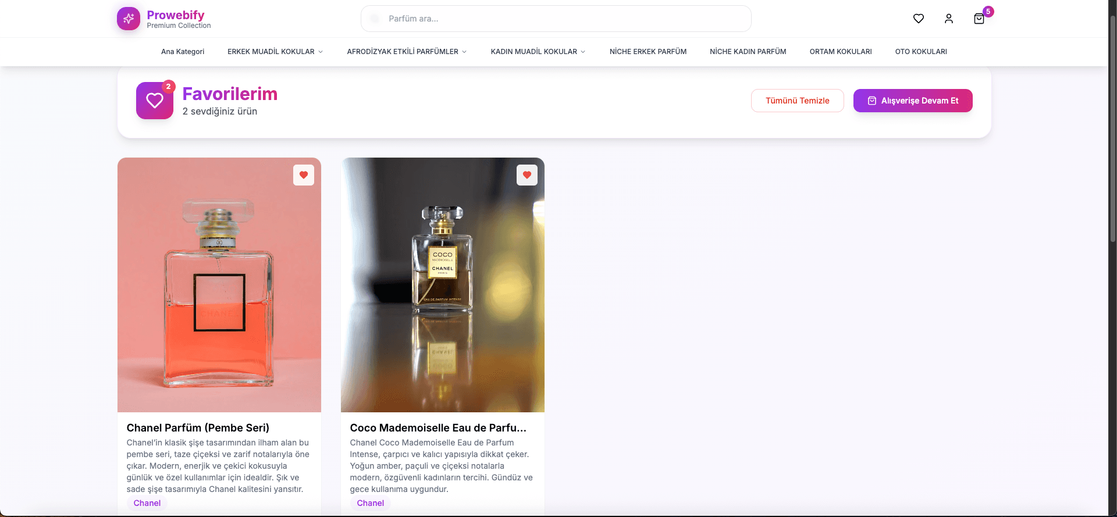Expand KADIN MUADİL KOKULAR dropdown

(x=538, y=52)
